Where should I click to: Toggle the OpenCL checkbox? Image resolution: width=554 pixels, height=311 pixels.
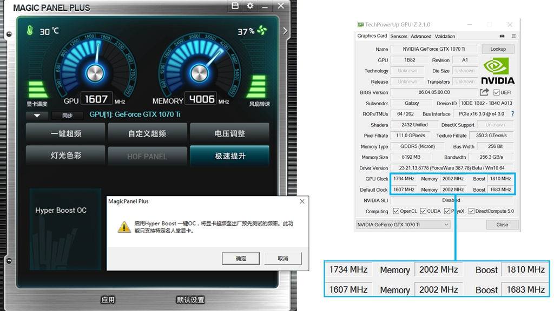(x=396, y=211)
